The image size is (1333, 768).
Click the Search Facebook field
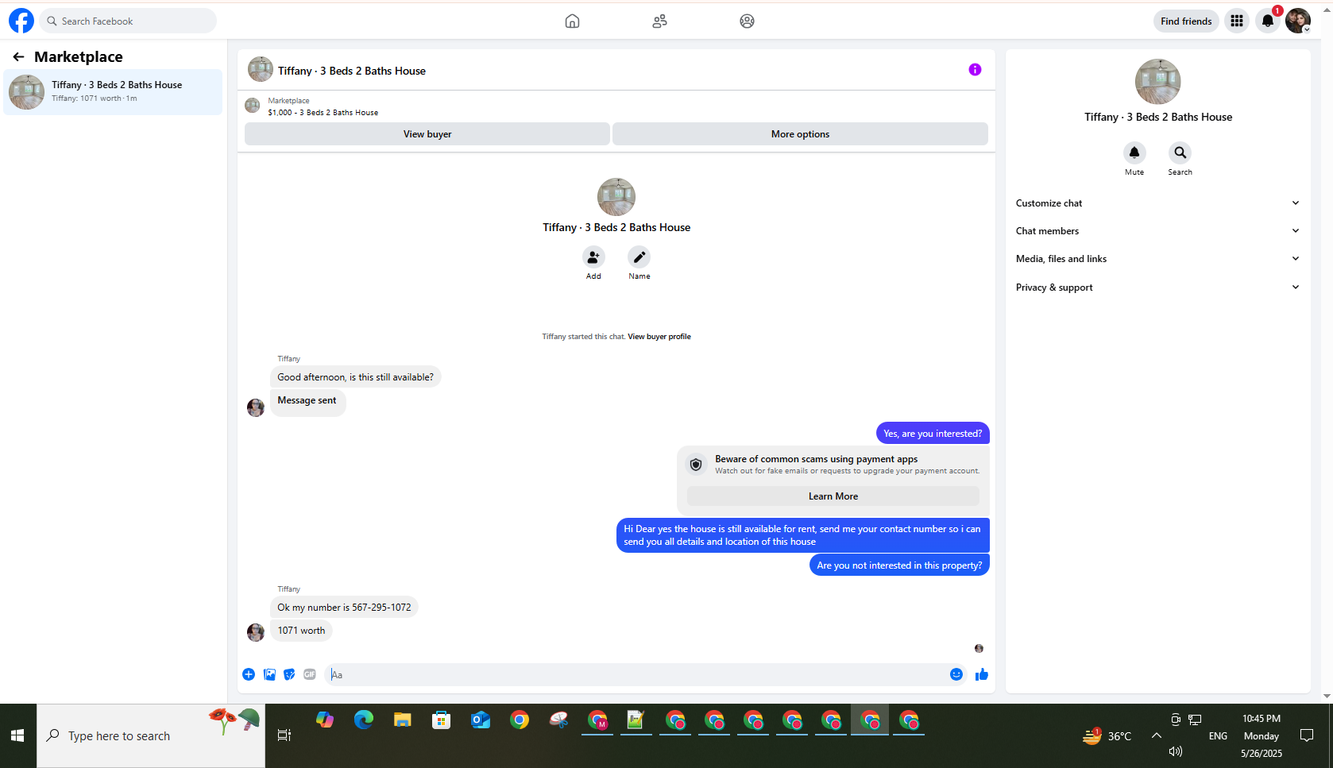pyautogui.click(x=128, y=21)
